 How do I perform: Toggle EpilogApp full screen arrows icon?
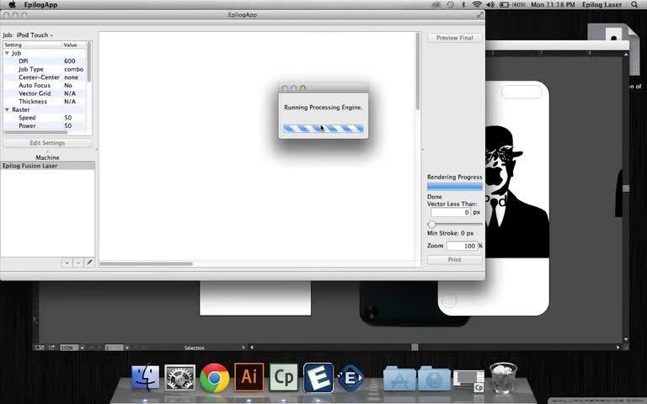[x=480, y=14]
